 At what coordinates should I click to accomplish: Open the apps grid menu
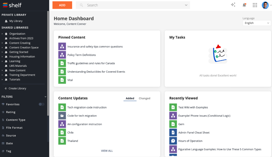(255, 5)
